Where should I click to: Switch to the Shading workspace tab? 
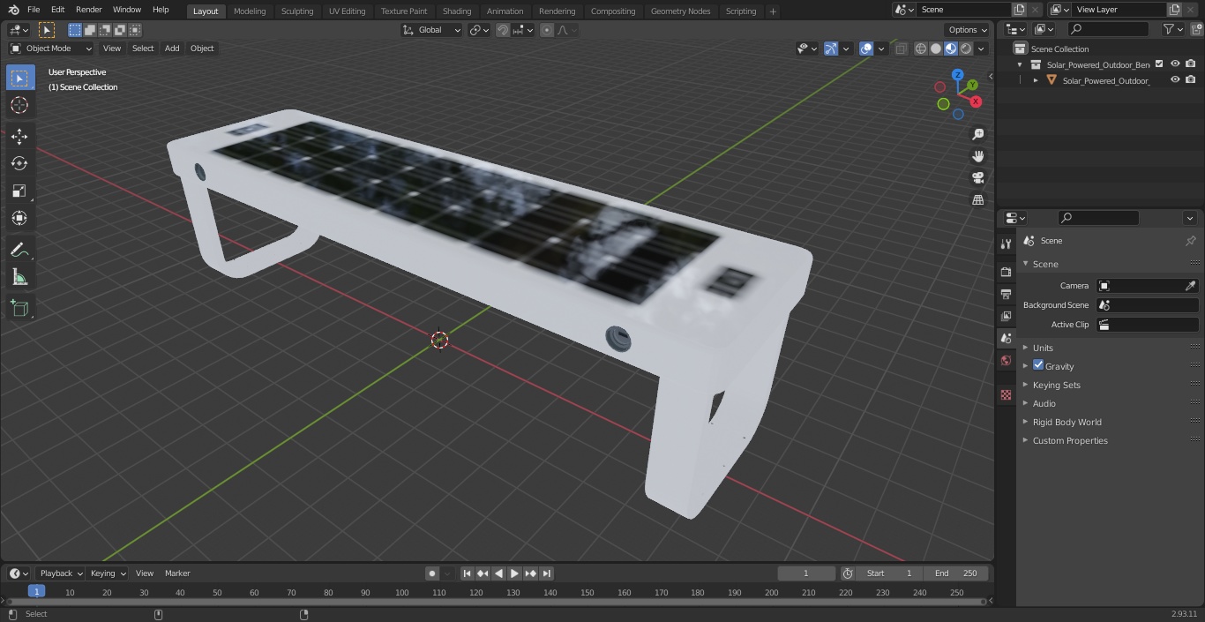click(457, 11)
